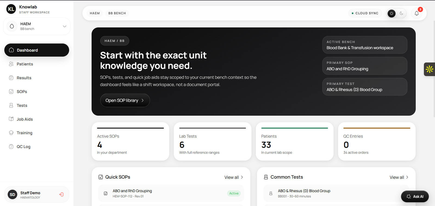Click the Common Tests header flask icon

[x=266, y=177]
